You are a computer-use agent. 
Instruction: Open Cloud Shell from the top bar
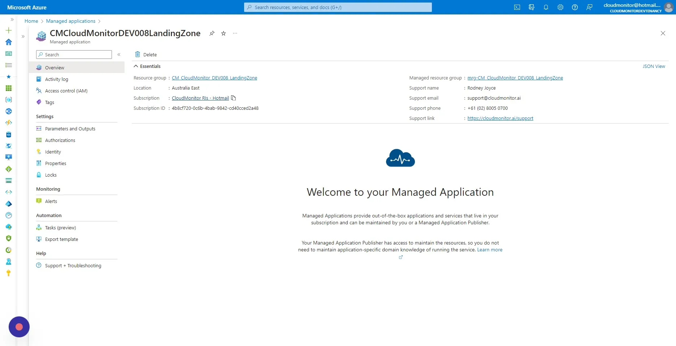(x=517, y=7)
